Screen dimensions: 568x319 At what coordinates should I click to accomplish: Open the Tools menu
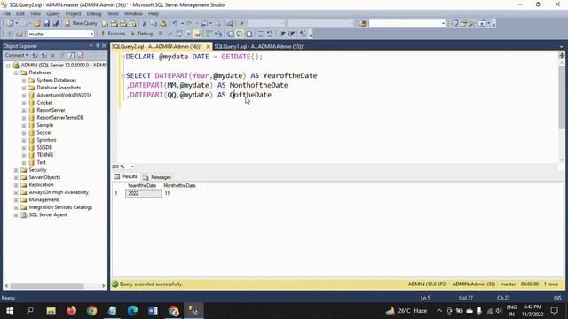pyautogui.click(x=113, y=14)
